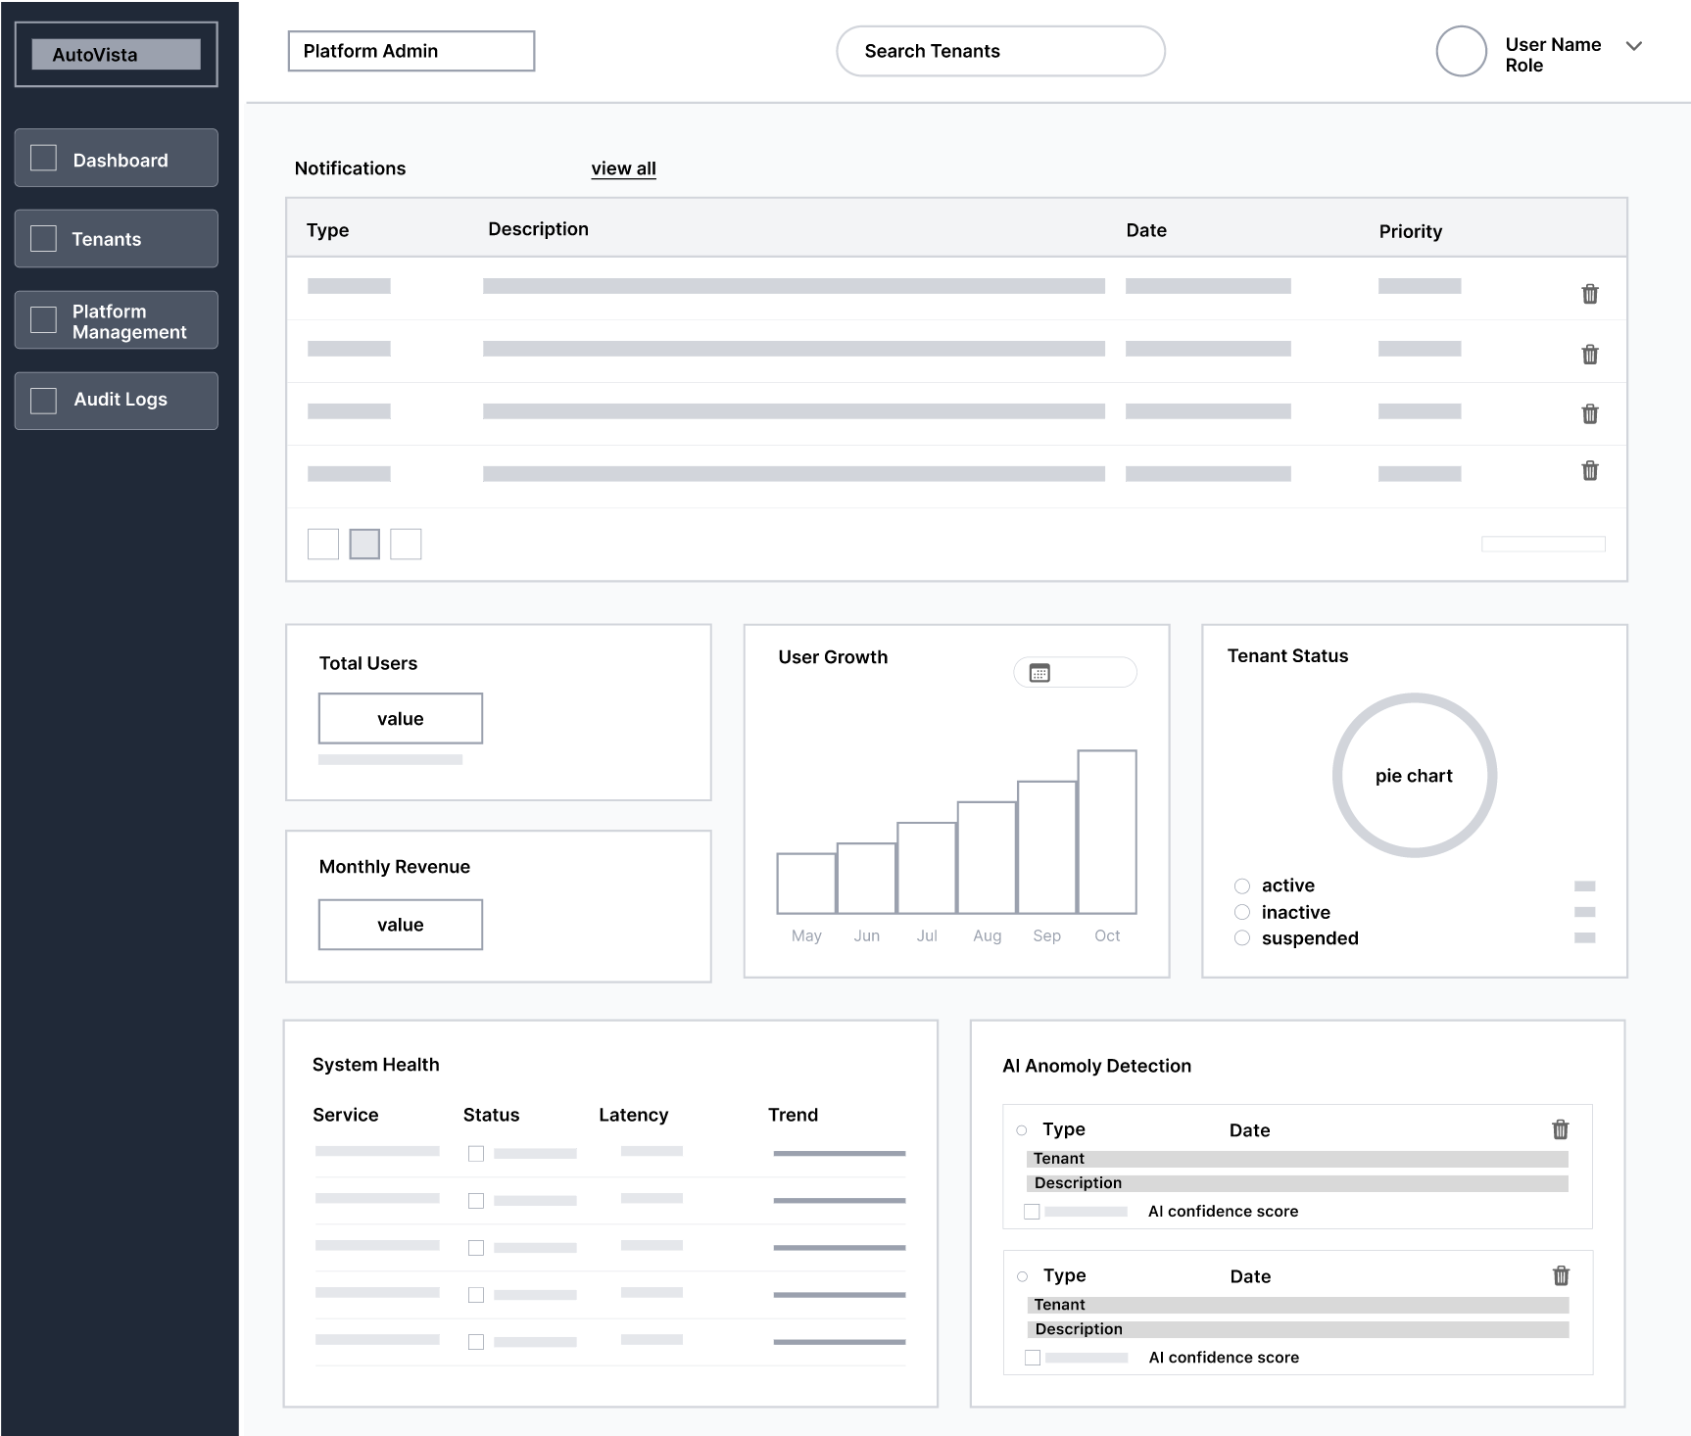The height and width of the screenshot is (1436, 1691).
Task: Click the AI confidence score bar on second anomaly
Action: point(1087,1358)
